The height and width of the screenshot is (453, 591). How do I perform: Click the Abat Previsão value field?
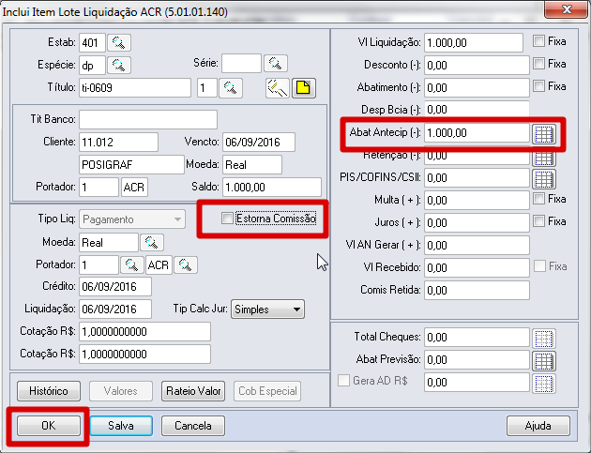tap(477, 360)
